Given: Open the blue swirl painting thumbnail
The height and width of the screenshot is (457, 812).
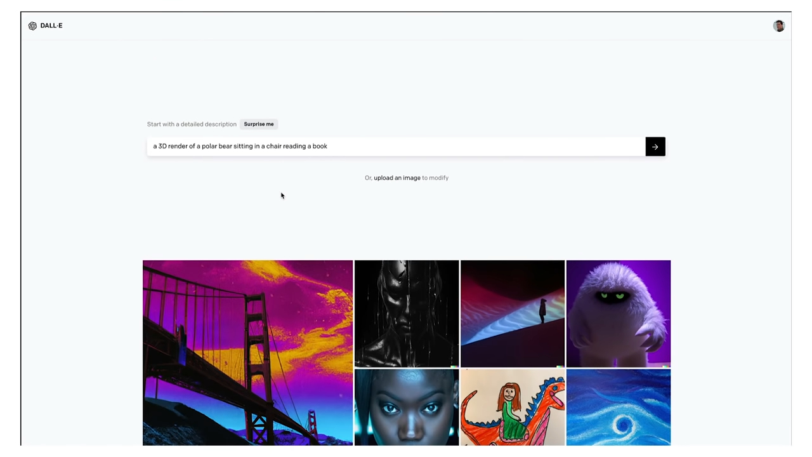Looking at the screenshot, I should [x=619, y=407].
